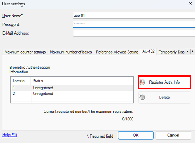Open the Temporarily Disable tab
Screen dimensions: 195x143
pos(172,52)
